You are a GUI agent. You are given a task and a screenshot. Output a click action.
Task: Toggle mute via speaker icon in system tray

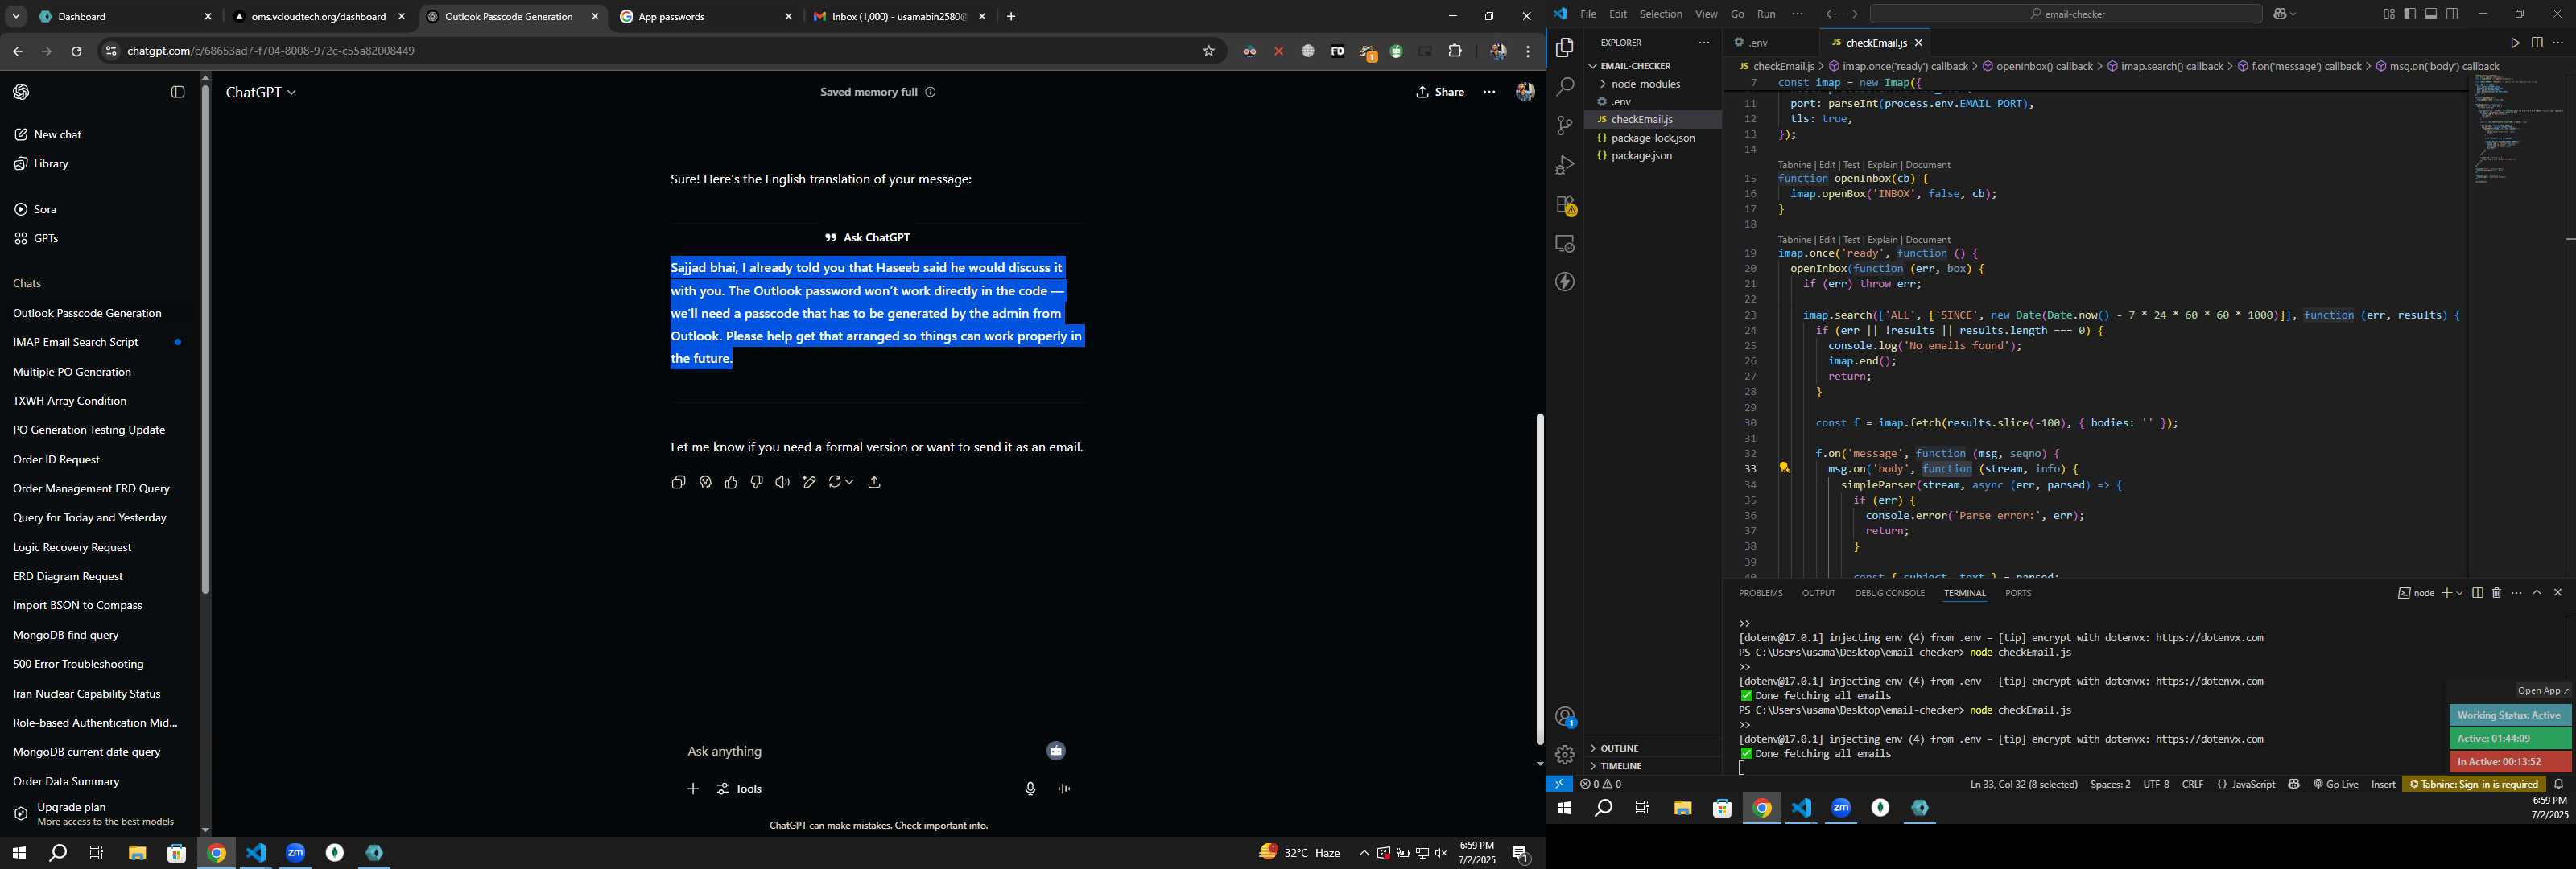tap(1441, 854)
